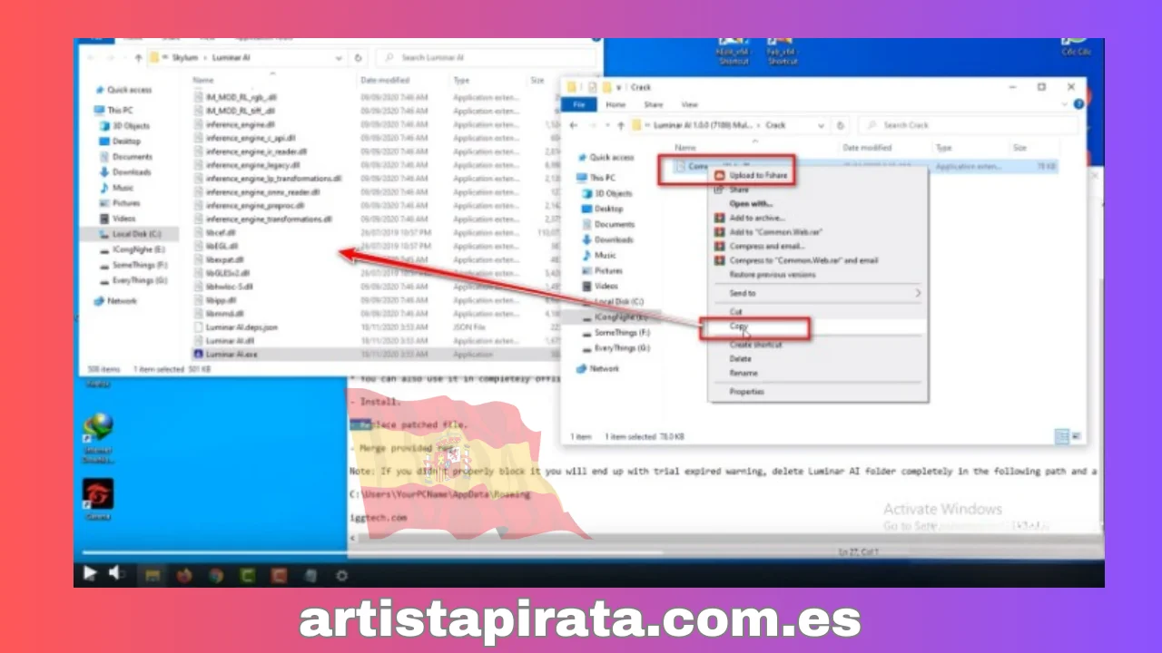Open the Internet Download Manager desktop shortcut
The image size is (1162, 653).
[97, 430]
